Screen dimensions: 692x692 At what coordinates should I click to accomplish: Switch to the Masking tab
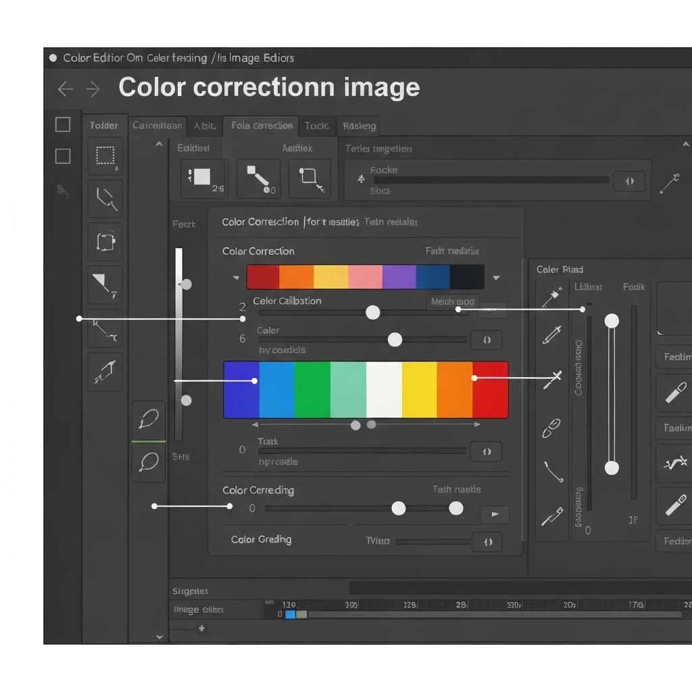point(359,126)
